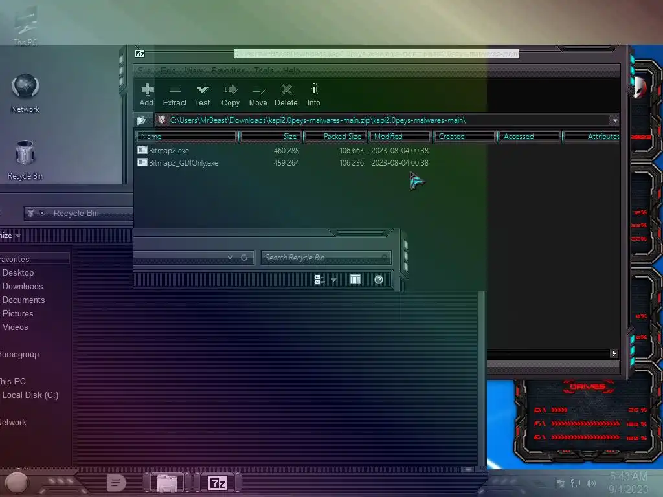Image resolution: width=663 pixels, height=497 pixels.
Task: Go up one folder level in 7-Zip
Action: click(x=142, y=120)
